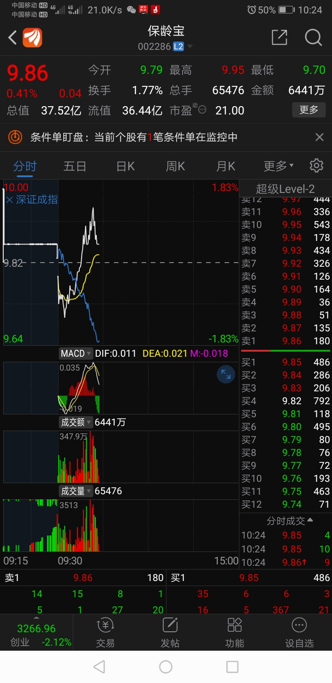Tap the 换手 1.77% value
The width and height of the screenshot is (332, 683).
[147, 90]
